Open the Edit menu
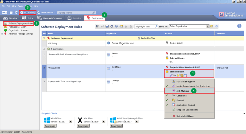The width and height of the screenshot is (246, 134). point(8,6)
